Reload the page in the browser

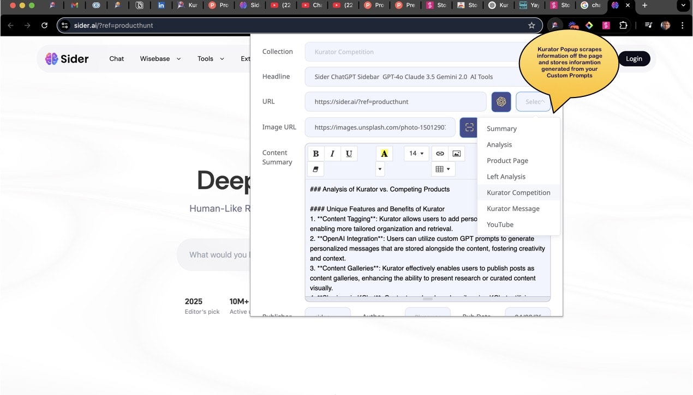[x=45, y=26]
